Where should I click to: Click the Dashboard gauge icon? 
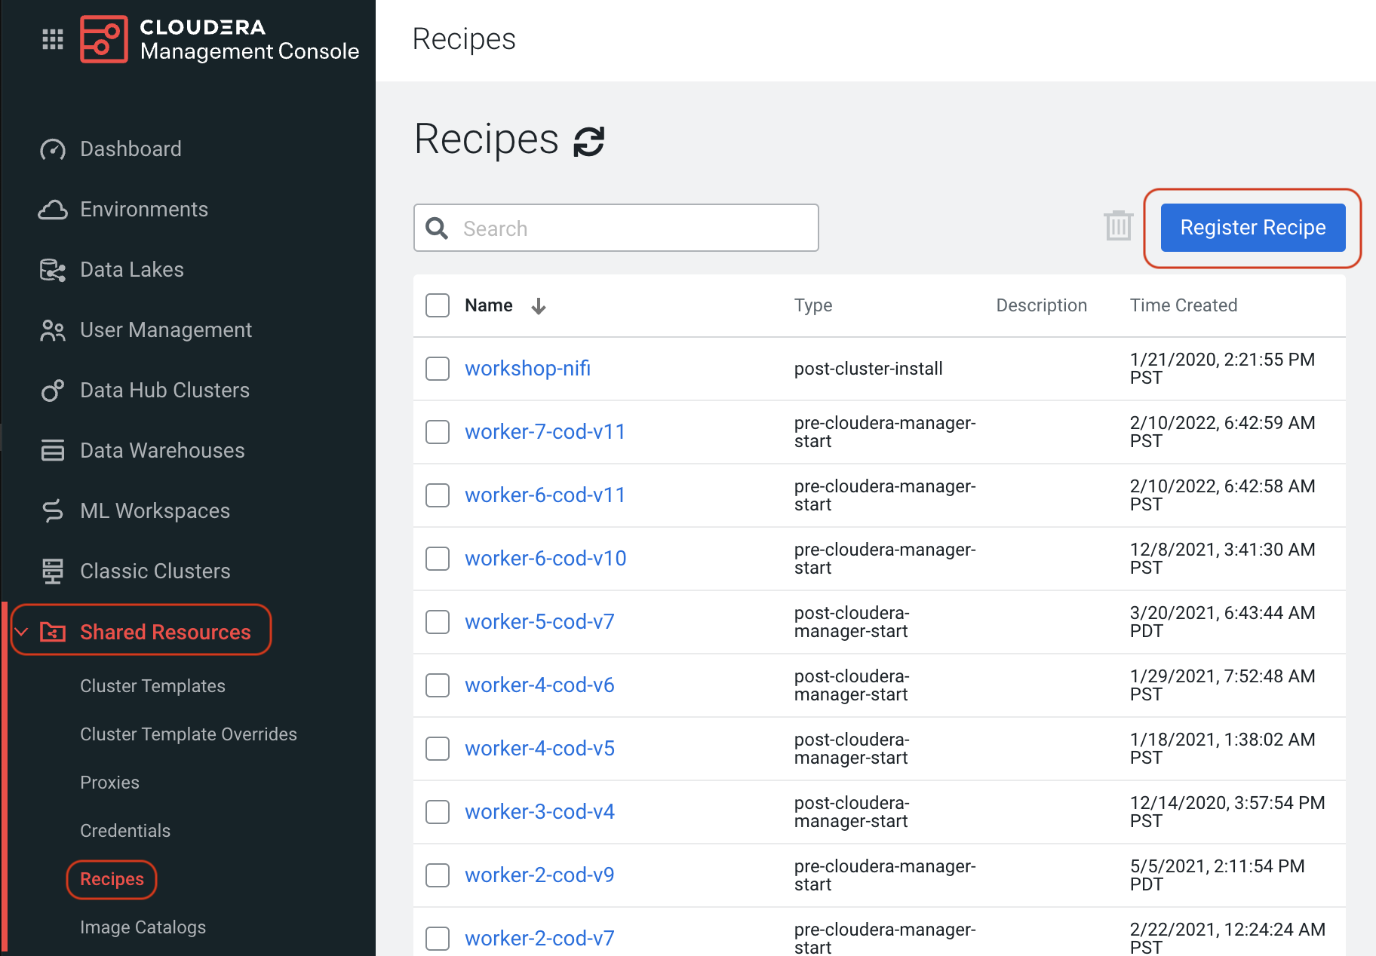[52, 149]
